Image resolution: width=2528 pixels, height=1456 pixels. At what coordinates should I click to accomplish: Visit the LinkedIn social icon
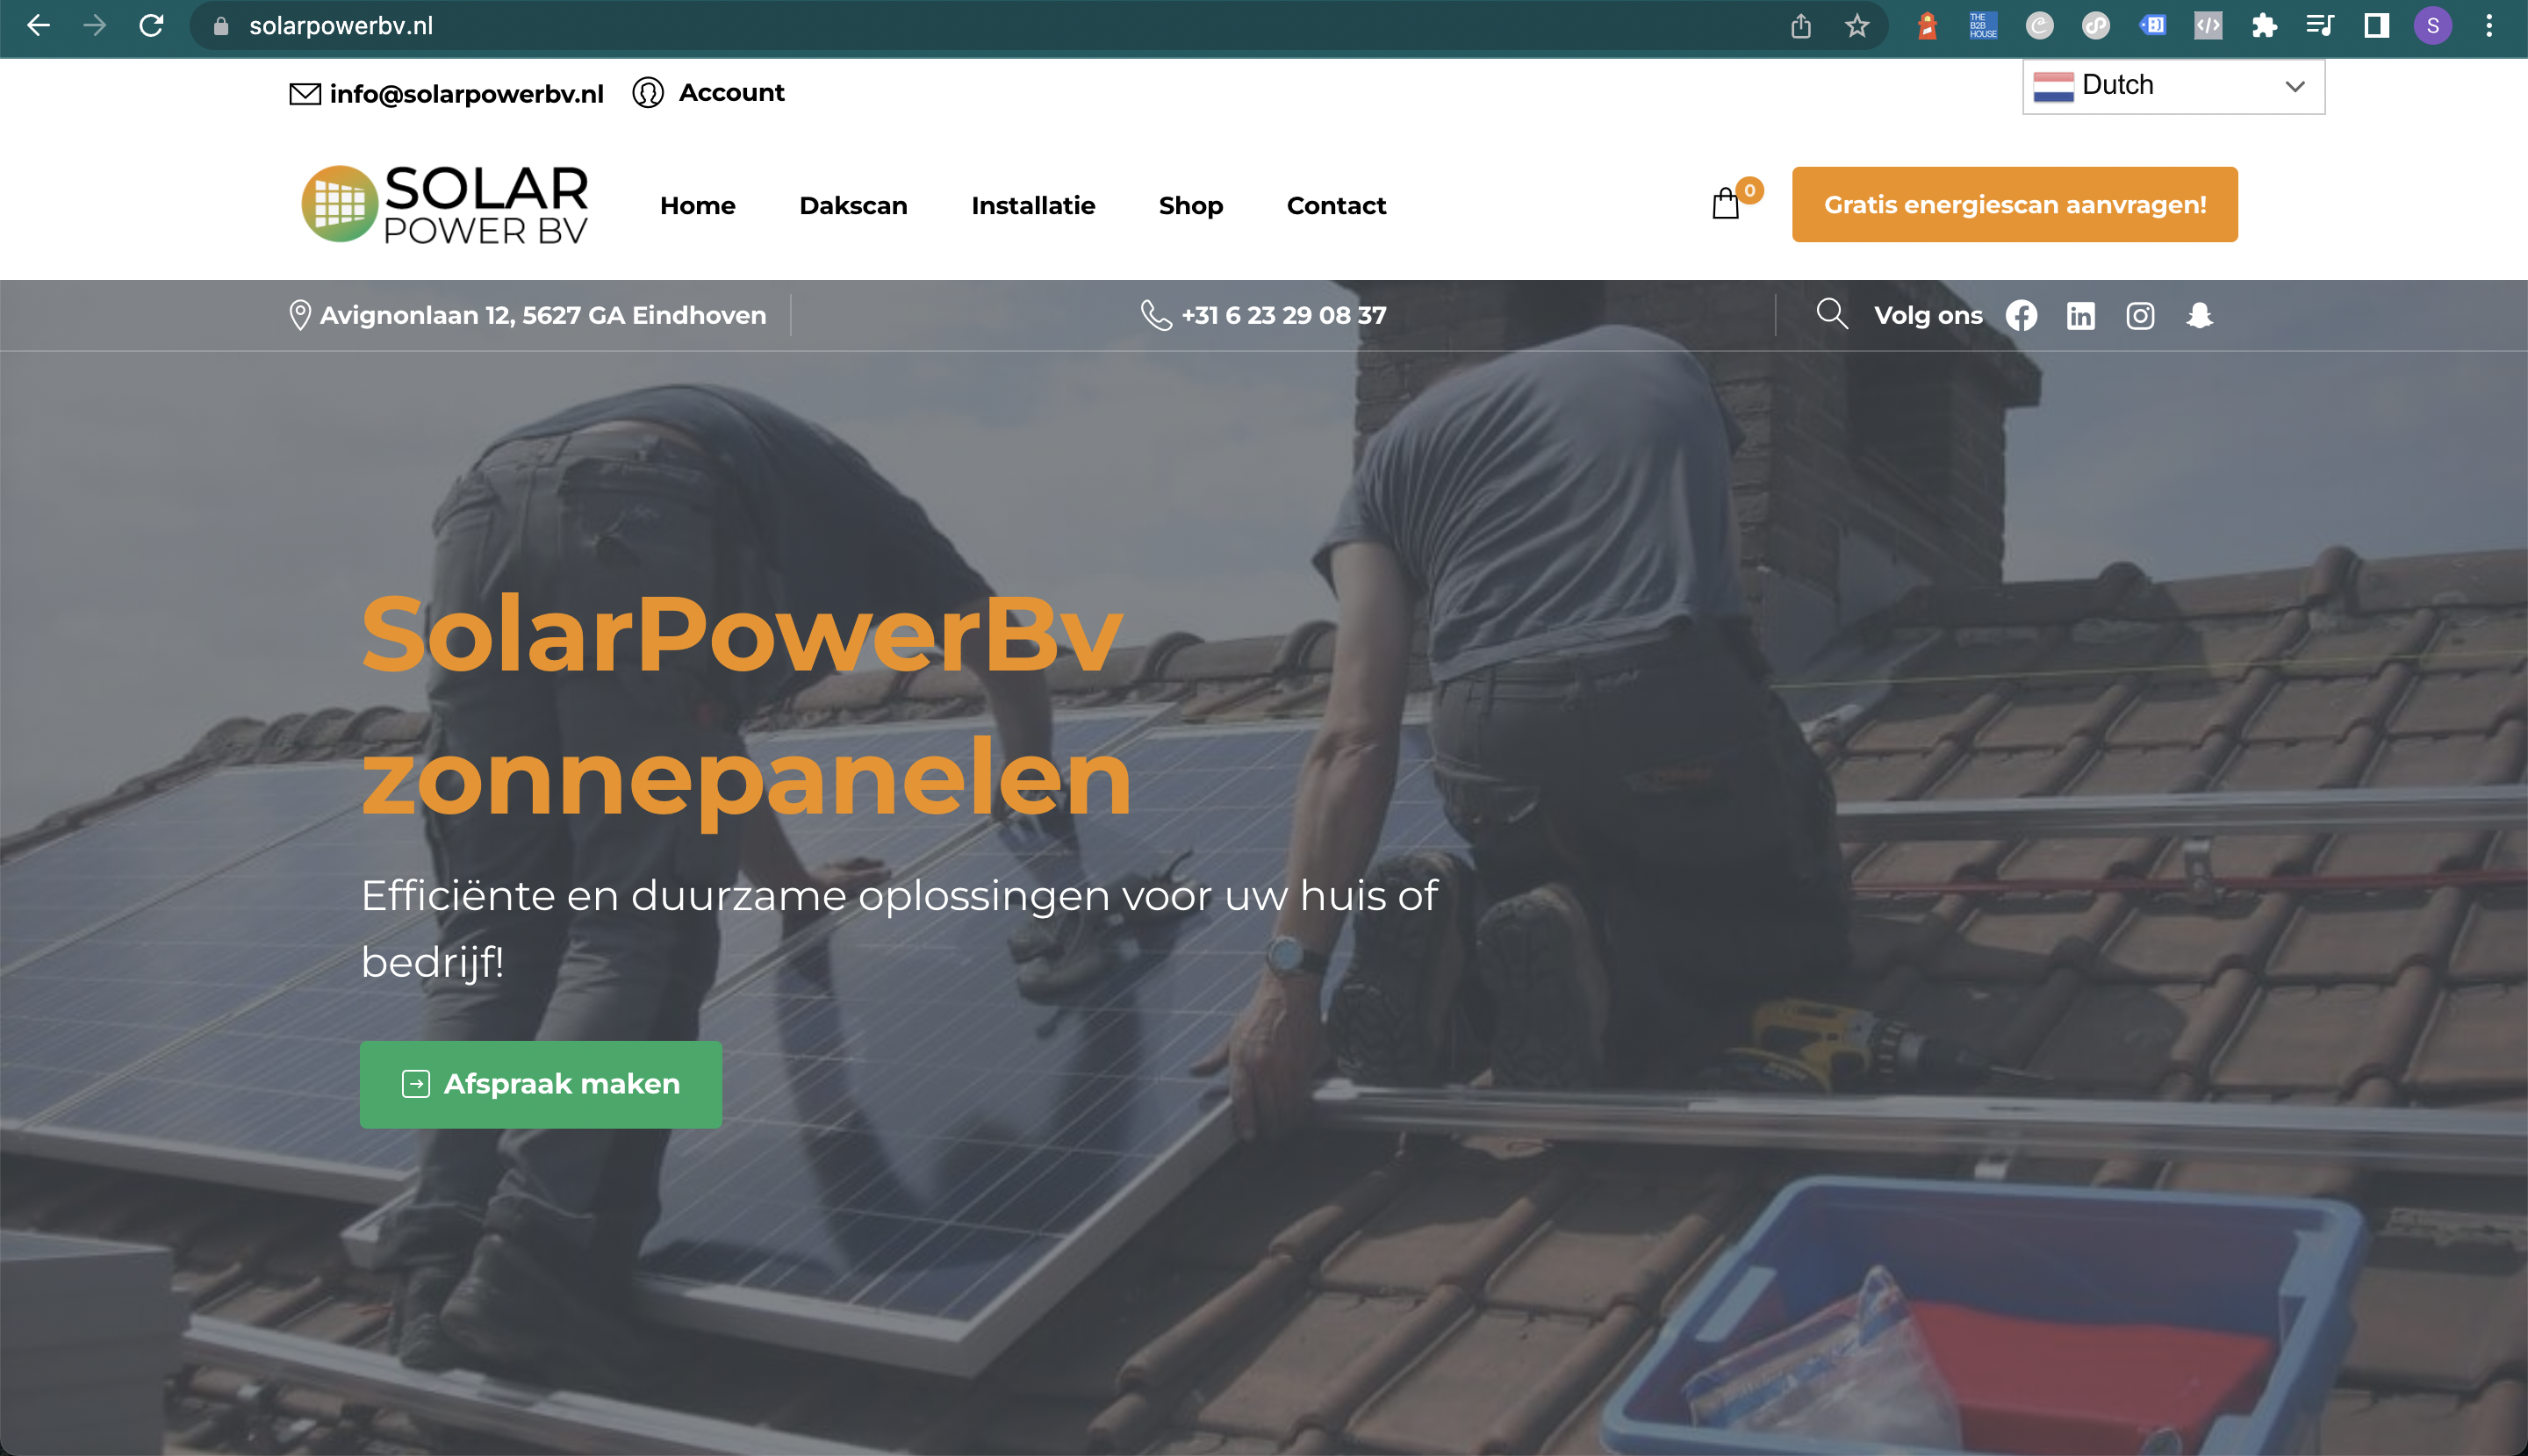click(x=2081, y=316)
